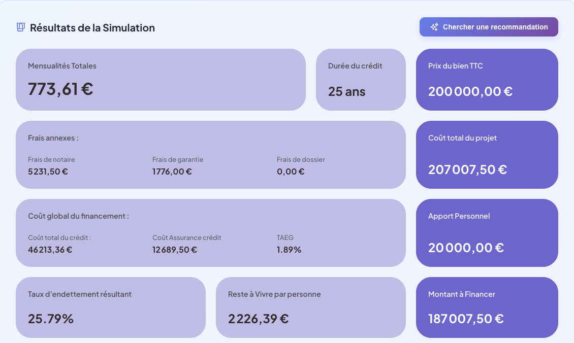Select the Coût total du crédit value
Image resolution: width=574 pixels, height=343 pixels.
pos(50,249)
